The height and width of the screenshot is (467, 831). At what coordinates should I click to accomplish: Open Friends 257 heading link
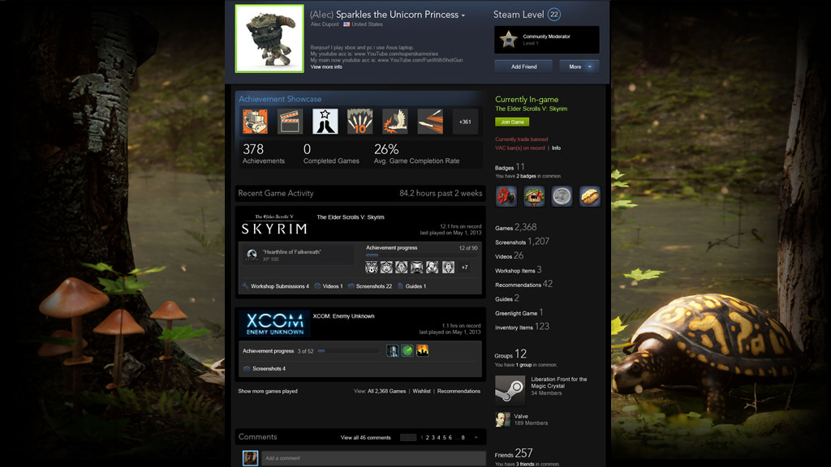click(x=514, y=453)
